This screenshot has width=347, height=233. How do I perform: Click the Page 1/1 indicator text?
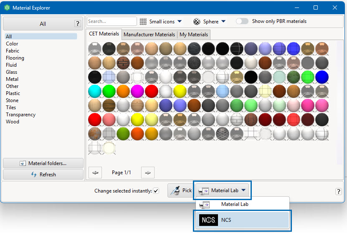pyautogui.click(x=121, y=173)
